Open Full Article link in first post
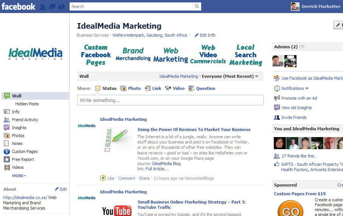 pyautogui.click(x=157, y=169)
